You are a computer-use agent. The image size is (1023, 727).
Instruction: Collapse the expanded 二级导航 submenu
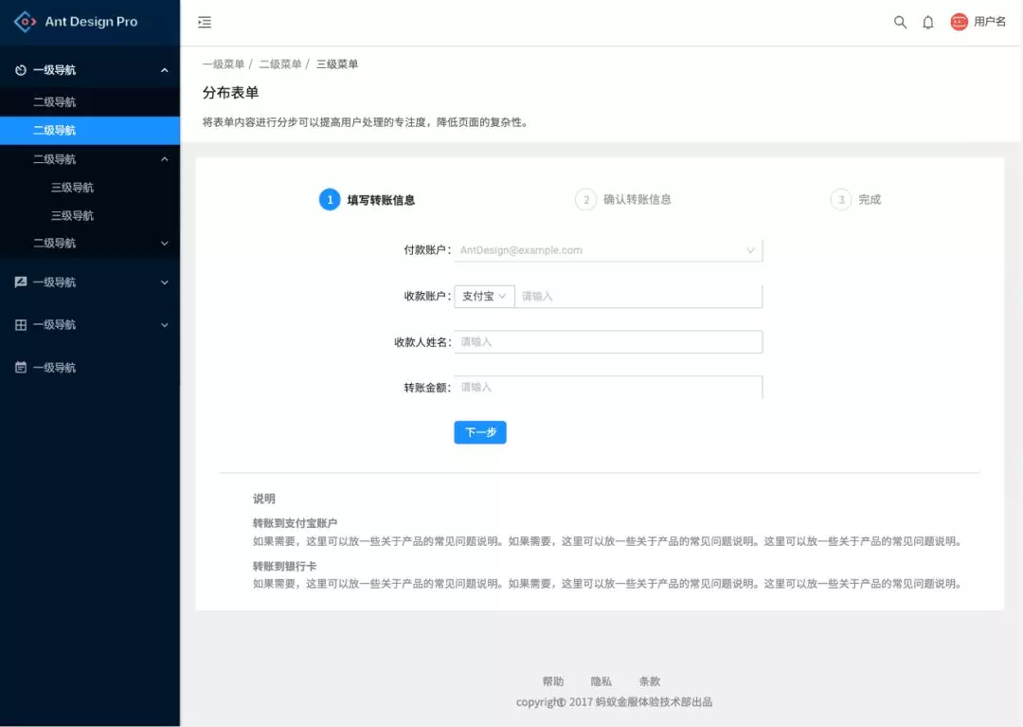(90, 158)
